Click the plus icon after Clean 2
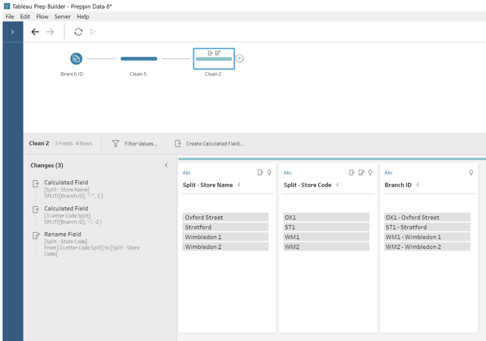 (x=240, y=59)
